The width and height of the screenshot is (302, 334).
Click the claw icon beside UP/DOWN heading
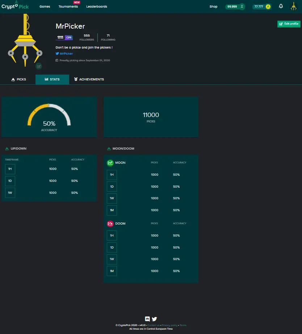(x=7, y=149)
